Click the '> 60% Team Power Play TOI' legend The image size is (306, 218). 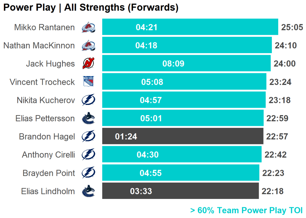[246, 210]
